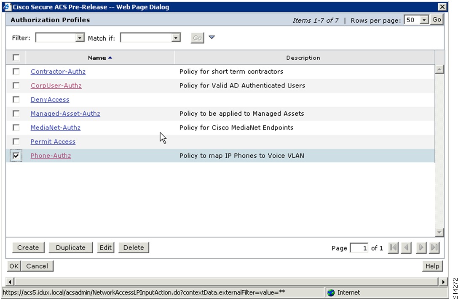This screenshot has height=300, width=458.
Task: Click the Internet zone globe icon
Action: click(331, 292)
